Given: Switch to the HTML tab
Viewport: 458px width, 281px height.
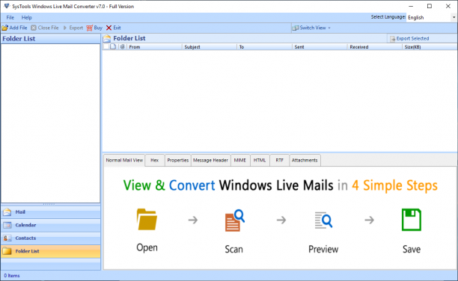Looking at the screenshot, I should point(260,160).
